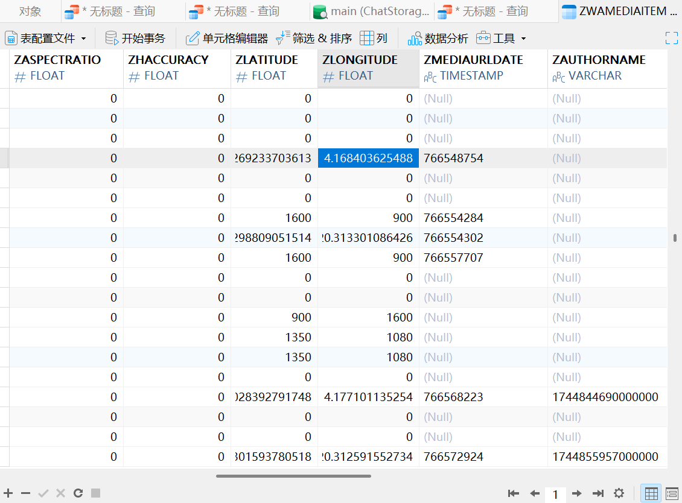
Task: Click the add record plus icon
Action: (8, 493)
